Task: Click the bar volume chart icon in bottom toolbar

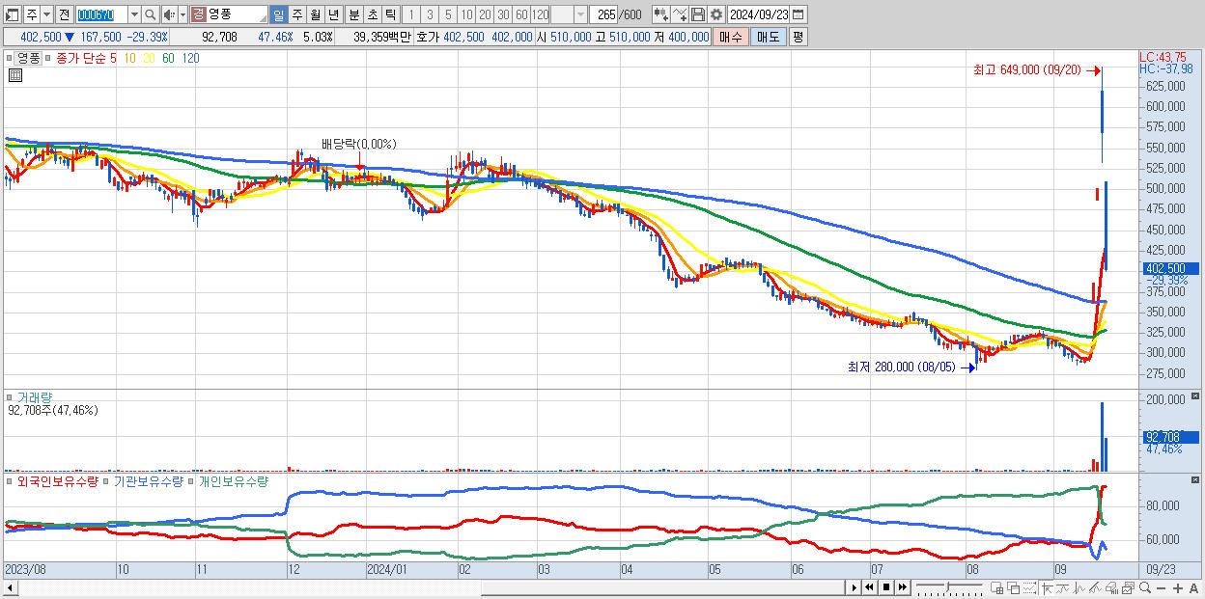Action: (1111, 587)
